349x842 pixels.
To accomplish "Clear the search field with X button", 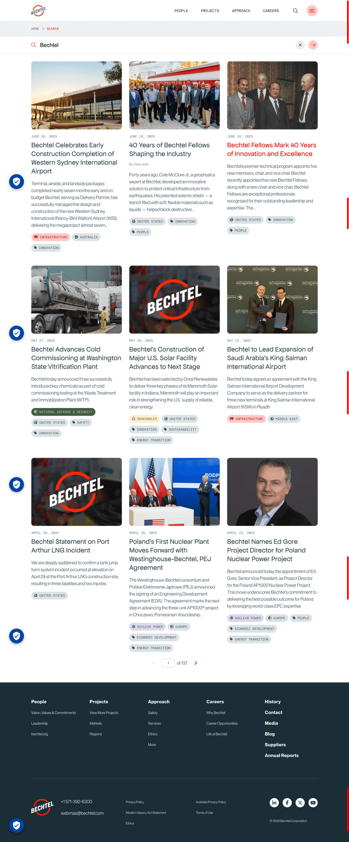I will click(x=300, y=45).
